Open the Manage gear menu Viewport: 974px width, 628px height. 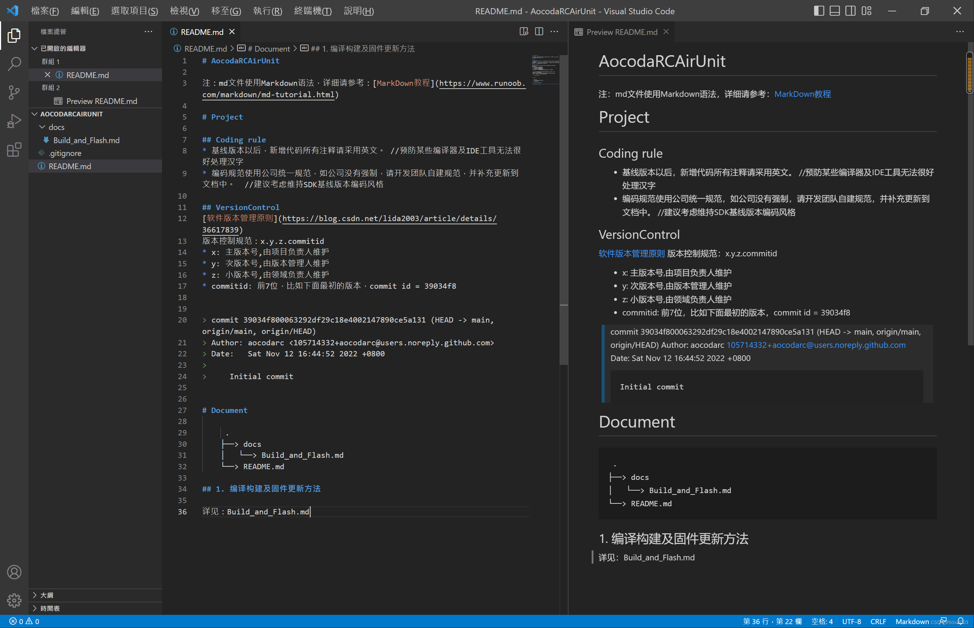(14, 600)
